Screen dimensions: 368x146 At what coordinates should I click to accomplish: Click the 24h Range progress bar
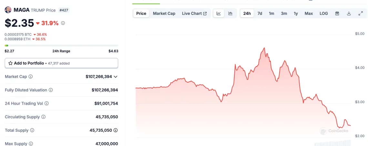click(x=61, y=46)
